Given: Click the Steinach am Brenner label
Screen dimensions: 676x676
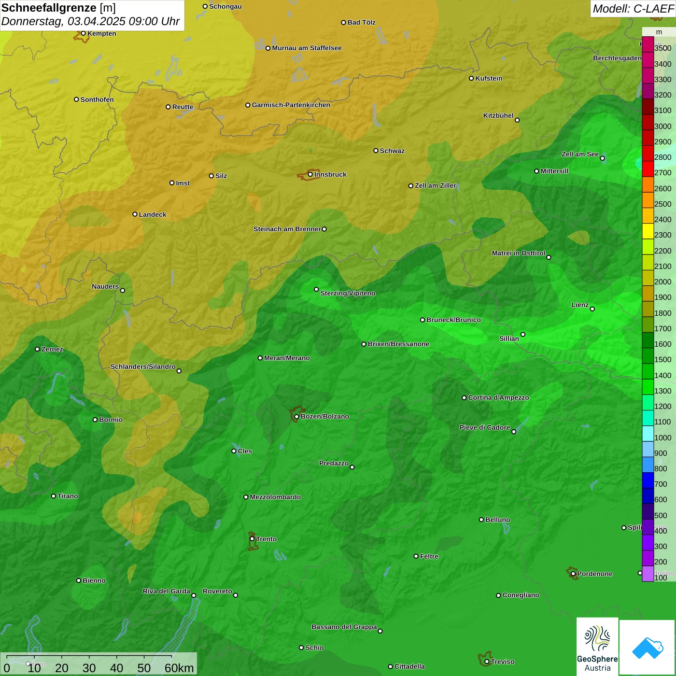Looking at the screenshot, I should point(287,229).
